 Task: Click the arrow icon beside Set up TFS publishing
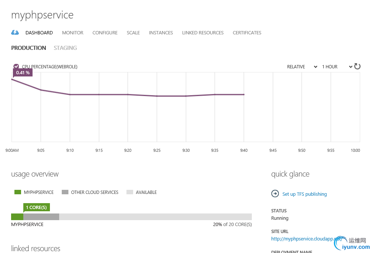(275, 194)
